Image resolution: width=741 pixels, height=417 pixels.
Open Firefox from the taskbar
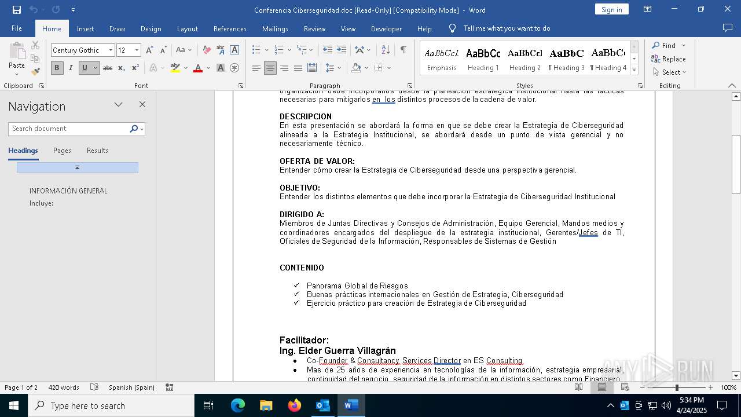pyautogui.click(x=295, y=405)
